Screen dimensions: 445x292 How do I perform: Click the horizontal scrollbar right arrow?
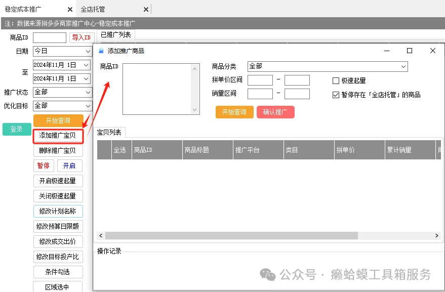[x=436, y=235]
